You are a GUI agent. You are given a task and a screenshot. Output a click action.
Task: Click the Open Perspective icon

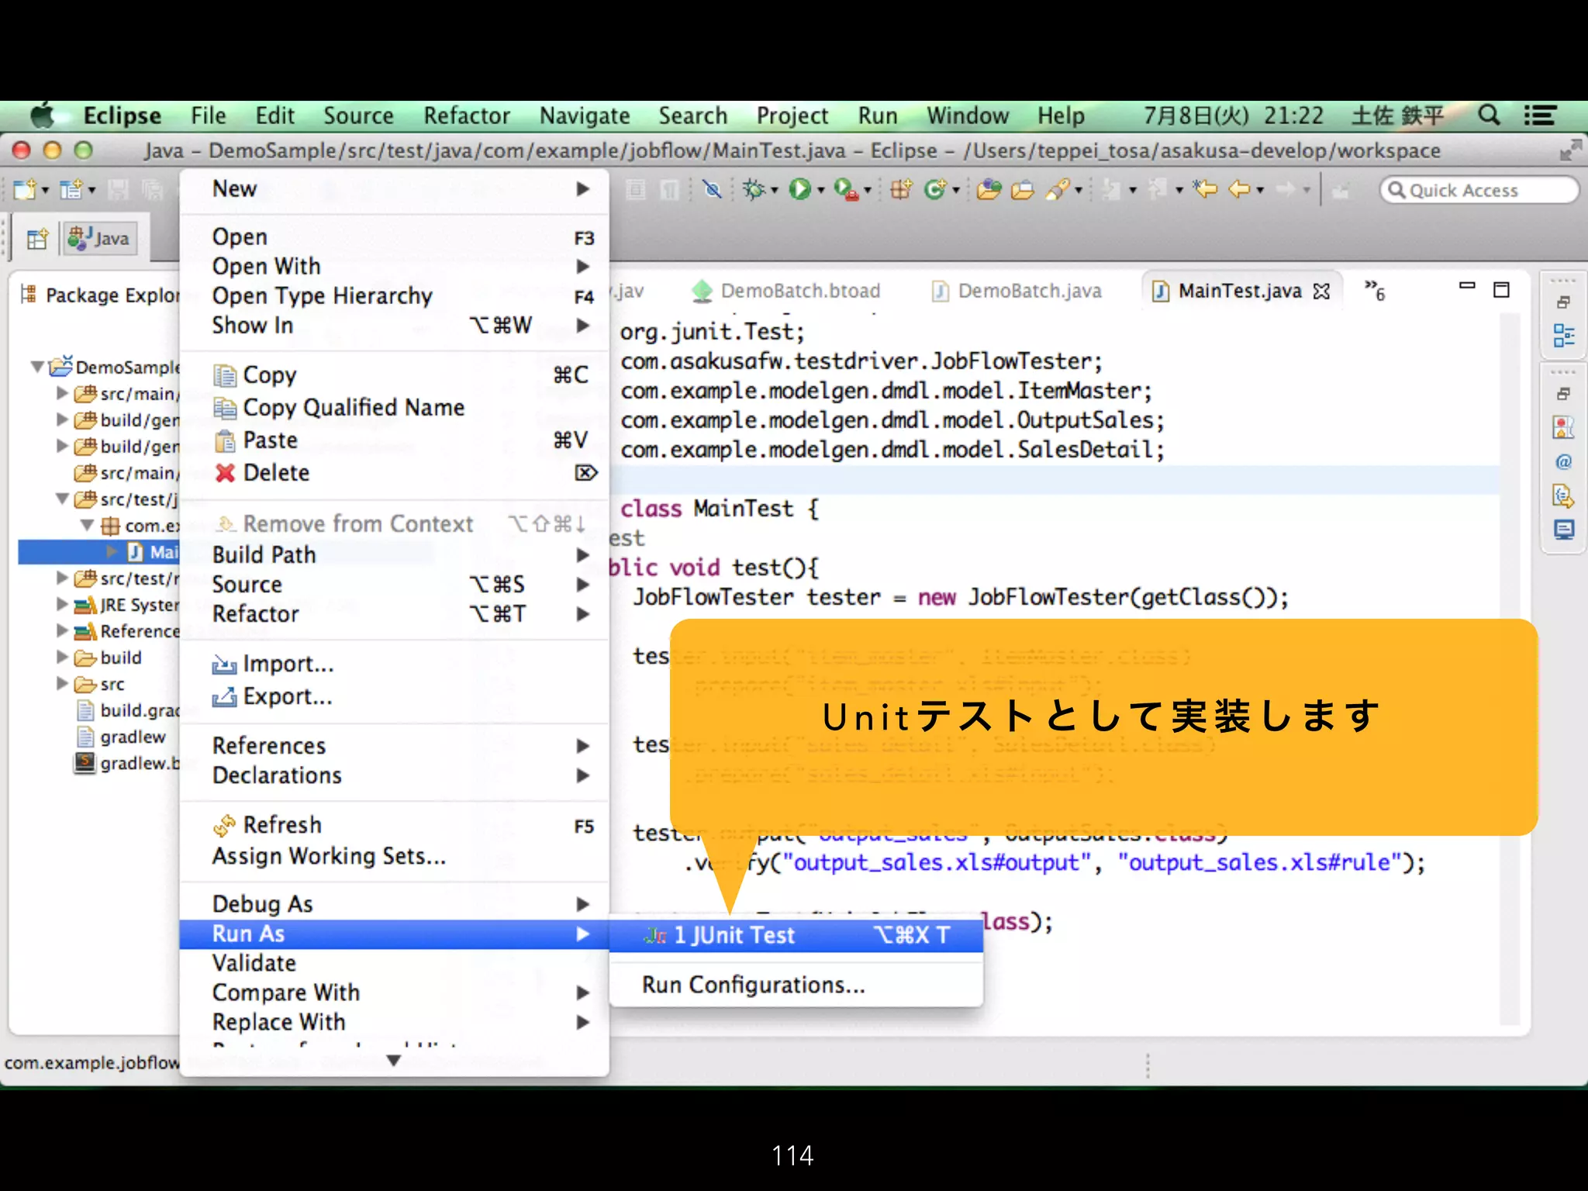click(x=37, y=239)
